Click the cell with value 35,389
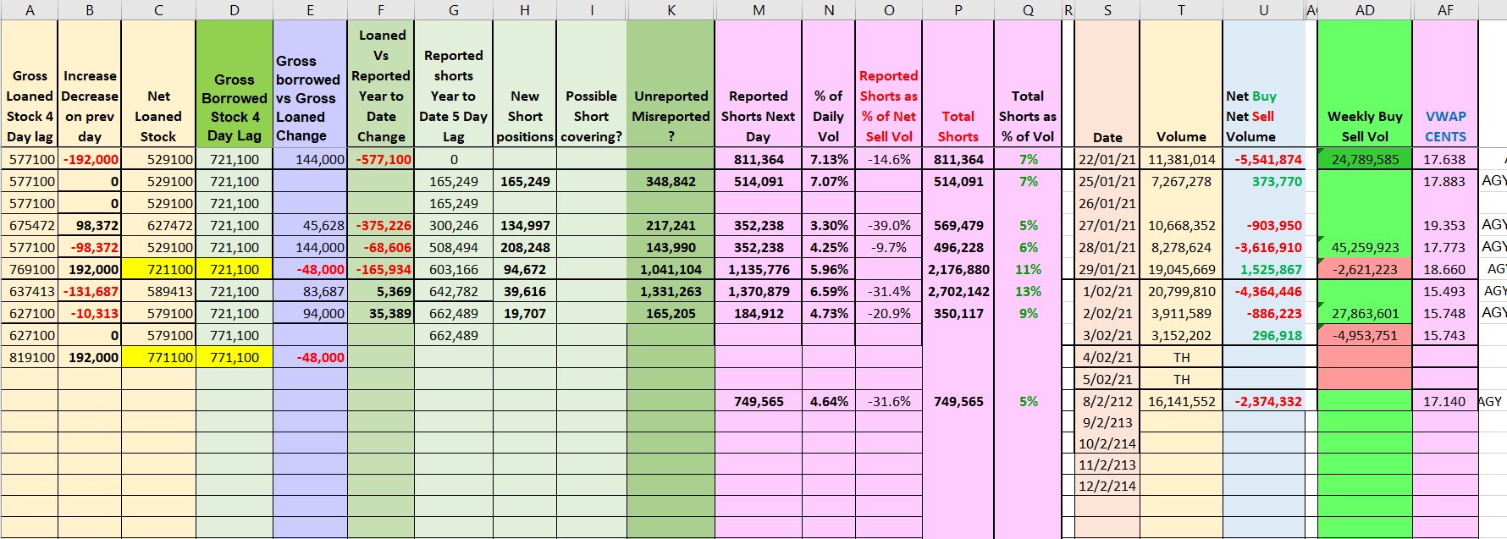Image resolution: width=1507 pixels, height=539 pixels. (x=381, y=313)
